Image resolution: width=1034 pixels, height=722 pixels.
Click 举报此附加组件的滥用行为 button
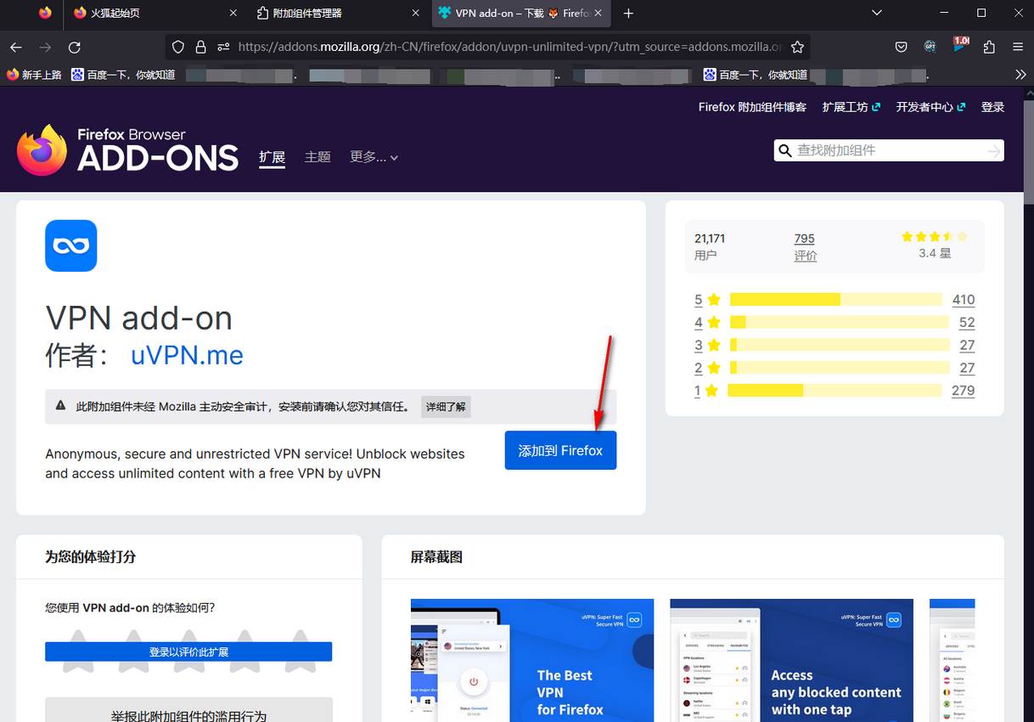coord(188,710)
